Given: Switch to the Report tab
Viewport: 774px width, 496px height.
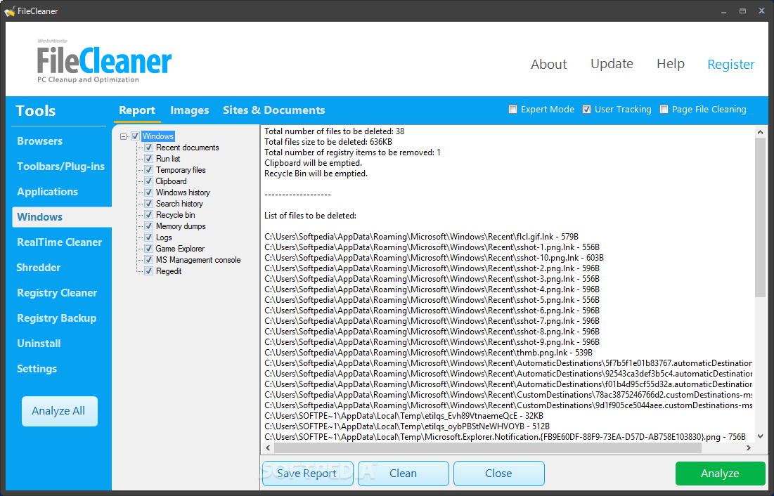Looking at the screenshot, I should click(137, 110).
